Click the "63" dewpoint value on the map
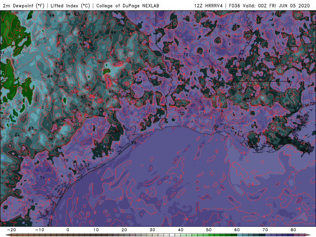 tap(31, 128)
